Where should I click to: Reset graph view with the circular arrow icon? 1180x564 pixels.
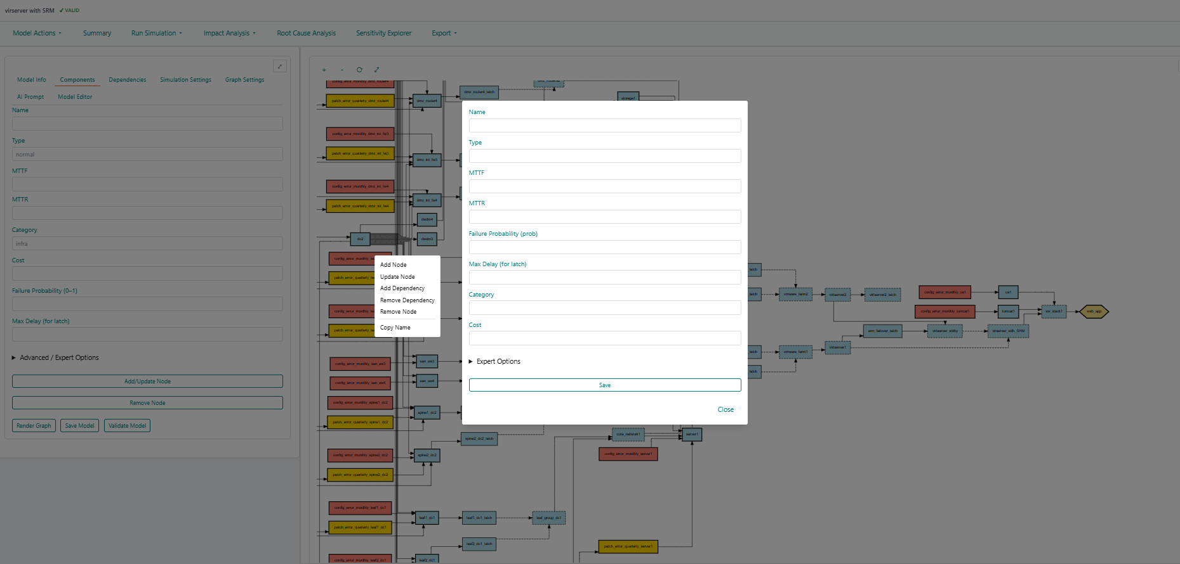359,70
